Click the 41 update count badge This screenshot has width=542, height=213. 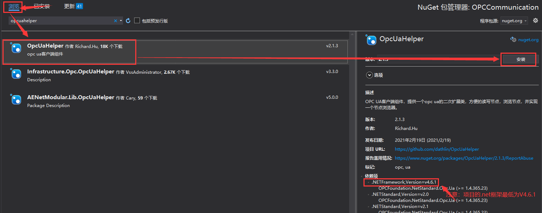coord(79,6)
